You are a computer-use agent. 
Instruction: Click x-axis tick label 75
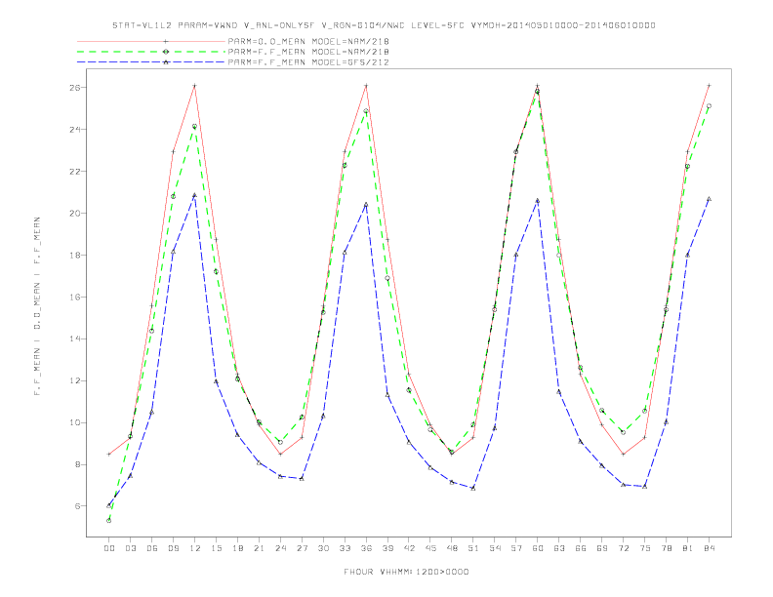(x=645, y=548)
